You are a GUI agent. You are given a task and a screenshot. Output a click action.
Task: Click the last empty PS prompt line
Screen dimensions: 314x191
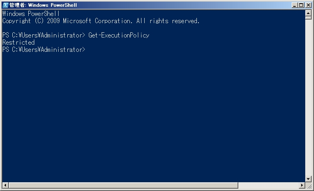44,49
